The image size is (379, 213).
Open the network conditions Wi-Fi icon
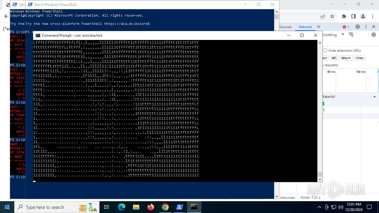pyautogui.click(x=351, y=35)
